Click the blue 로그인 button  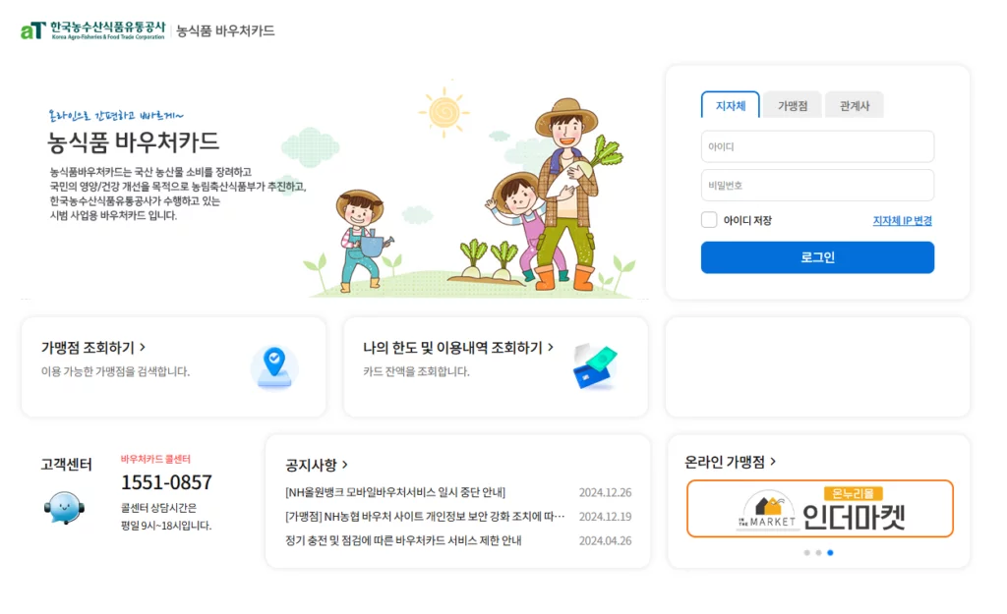point(817,257)
